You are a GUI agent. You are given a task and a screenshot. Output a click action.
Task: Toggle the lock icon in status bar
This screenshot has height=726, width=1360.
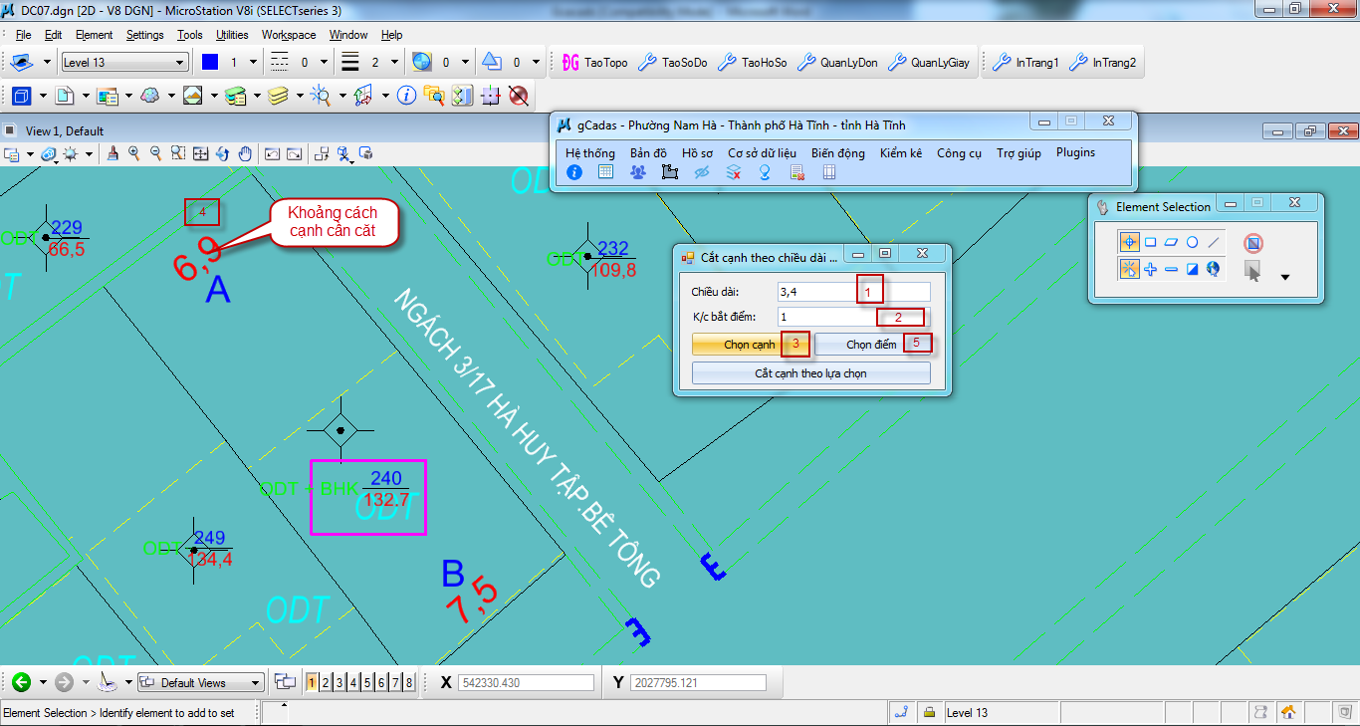pos(929,712)
